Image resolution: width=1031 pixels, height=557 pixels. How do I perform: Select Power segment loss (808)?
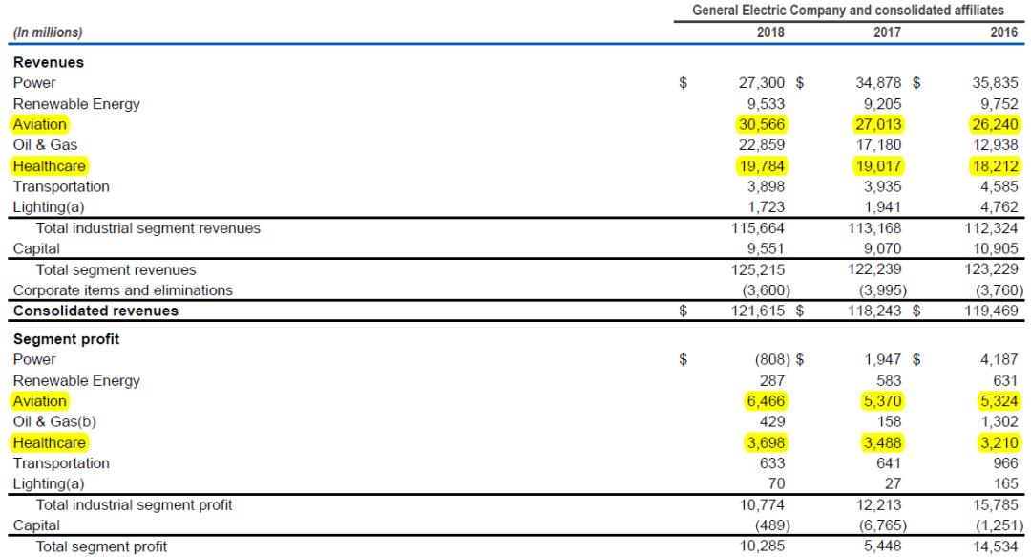pyautogui.click(x=772, y=359)
